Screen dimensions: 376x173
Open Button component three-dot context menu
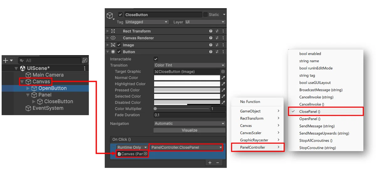tap(223, 52)
